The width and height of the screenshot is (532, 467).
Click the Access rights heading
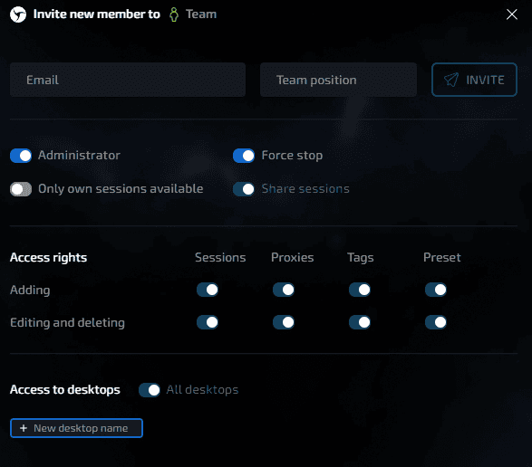coord(49,258)
